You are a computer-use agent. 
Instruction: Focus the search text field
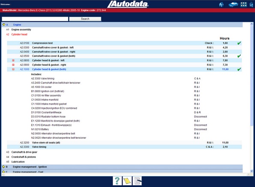[x=35, y=19]
